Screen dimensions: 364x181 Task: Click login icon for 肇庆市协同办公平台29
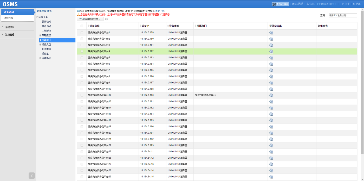point(271,177)
